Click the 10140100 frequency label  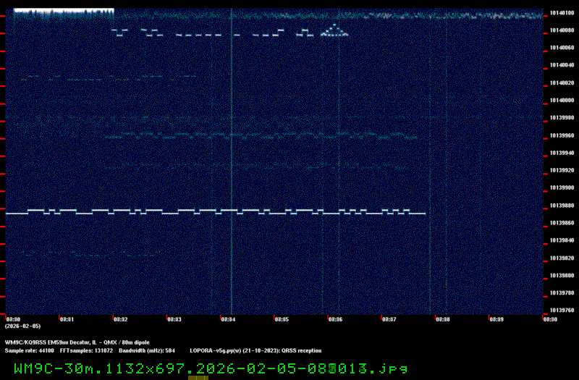tap(561, 12)
